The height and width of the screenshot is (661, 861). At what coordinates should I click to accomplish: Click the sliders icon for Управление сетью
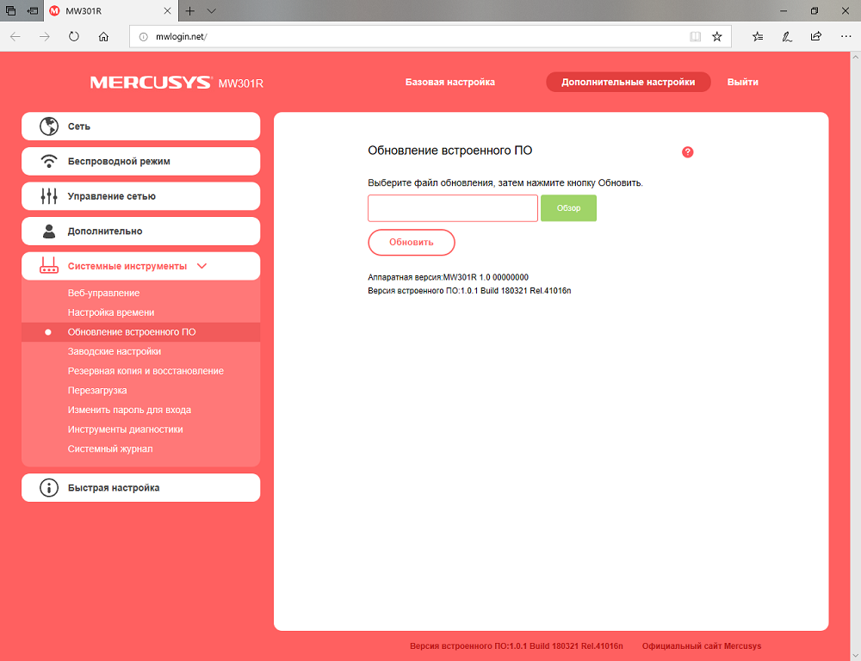click(49, 196)
